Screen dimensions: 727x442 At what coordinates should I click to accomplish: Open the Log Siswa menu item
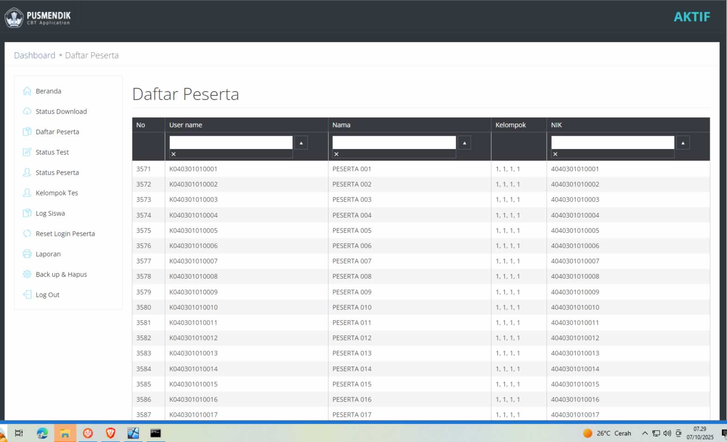[x=50, y=213]
